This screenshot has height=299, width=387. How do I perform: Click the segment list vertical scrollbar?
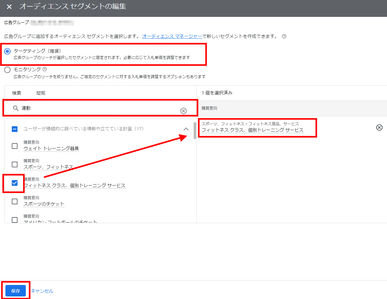195,131
